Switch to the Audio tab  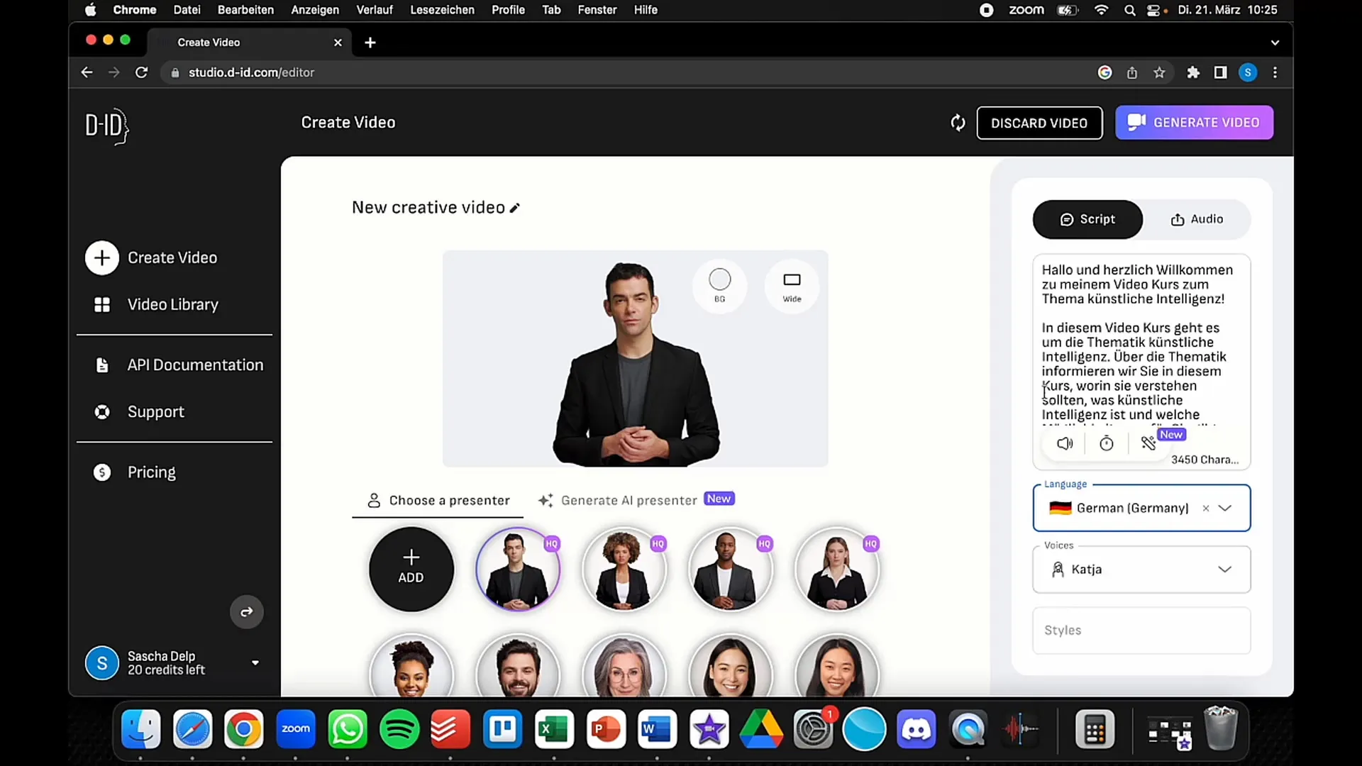[1195, 218]
